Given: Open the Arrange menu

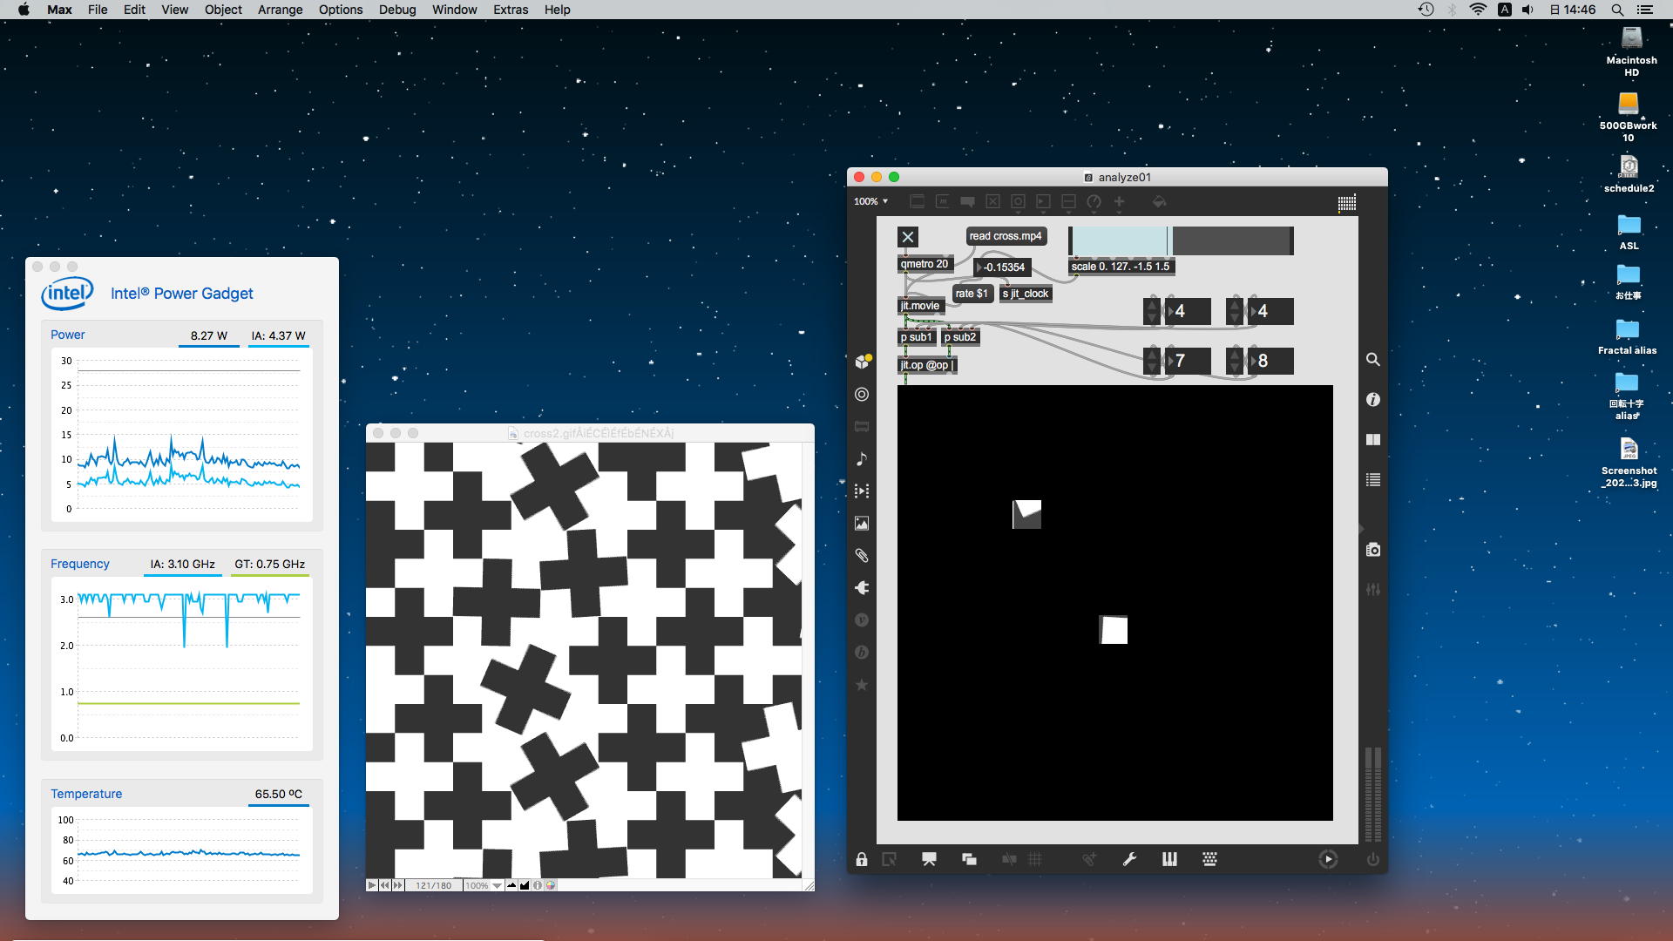Looking at the screenshot, I should tap(280, 10).
